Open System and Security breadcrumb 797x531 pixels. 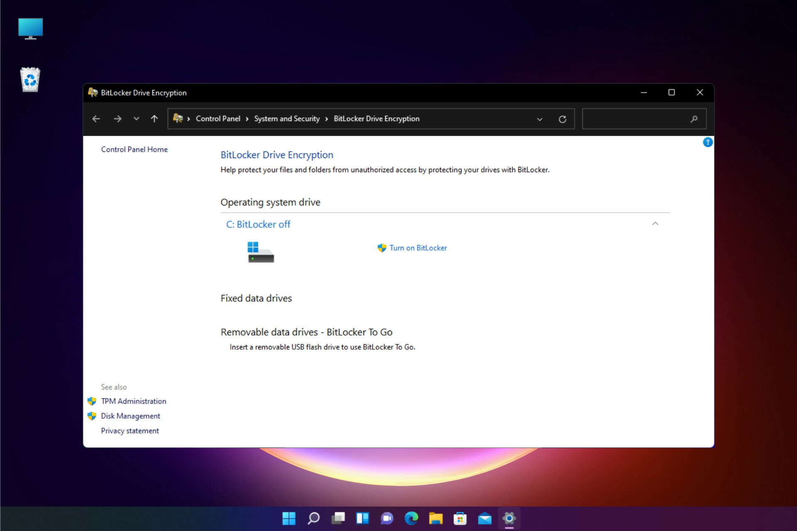coord(287,119)
